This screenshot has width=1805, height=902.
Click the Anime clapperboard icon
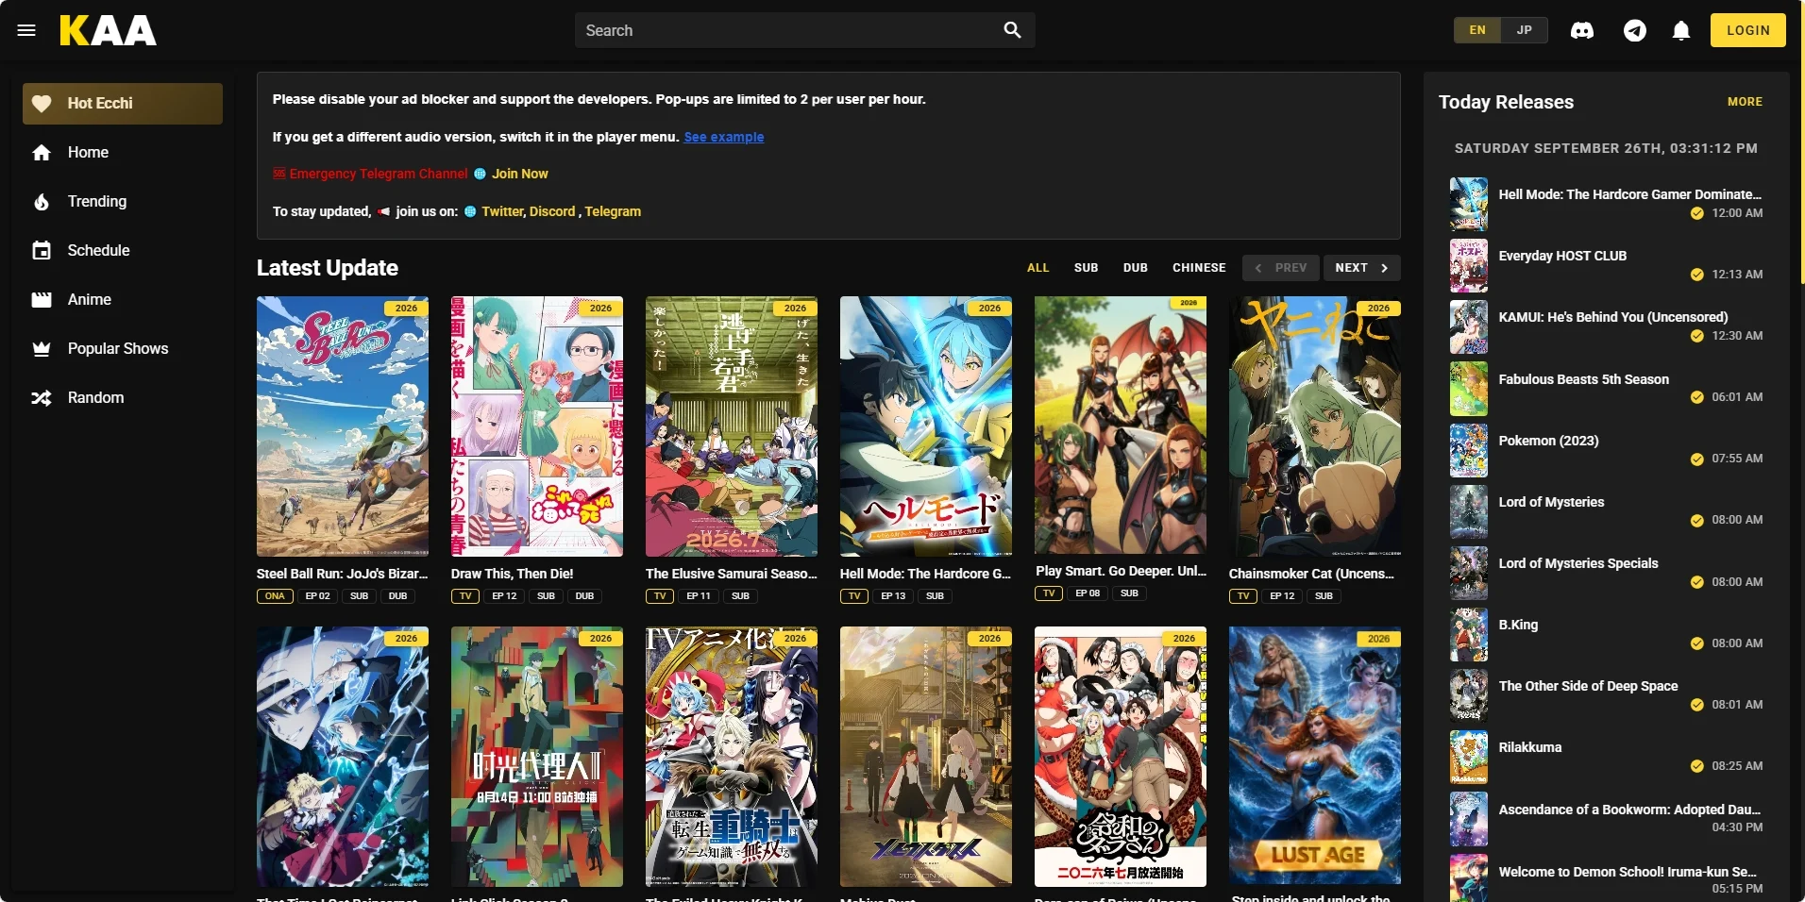(x=42, y=300)
